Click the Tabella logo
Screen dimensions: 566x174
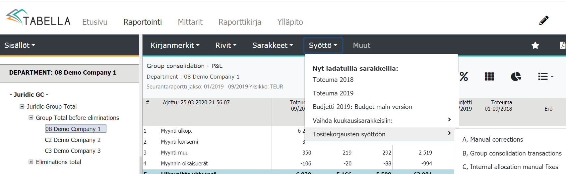coord(38,18)
